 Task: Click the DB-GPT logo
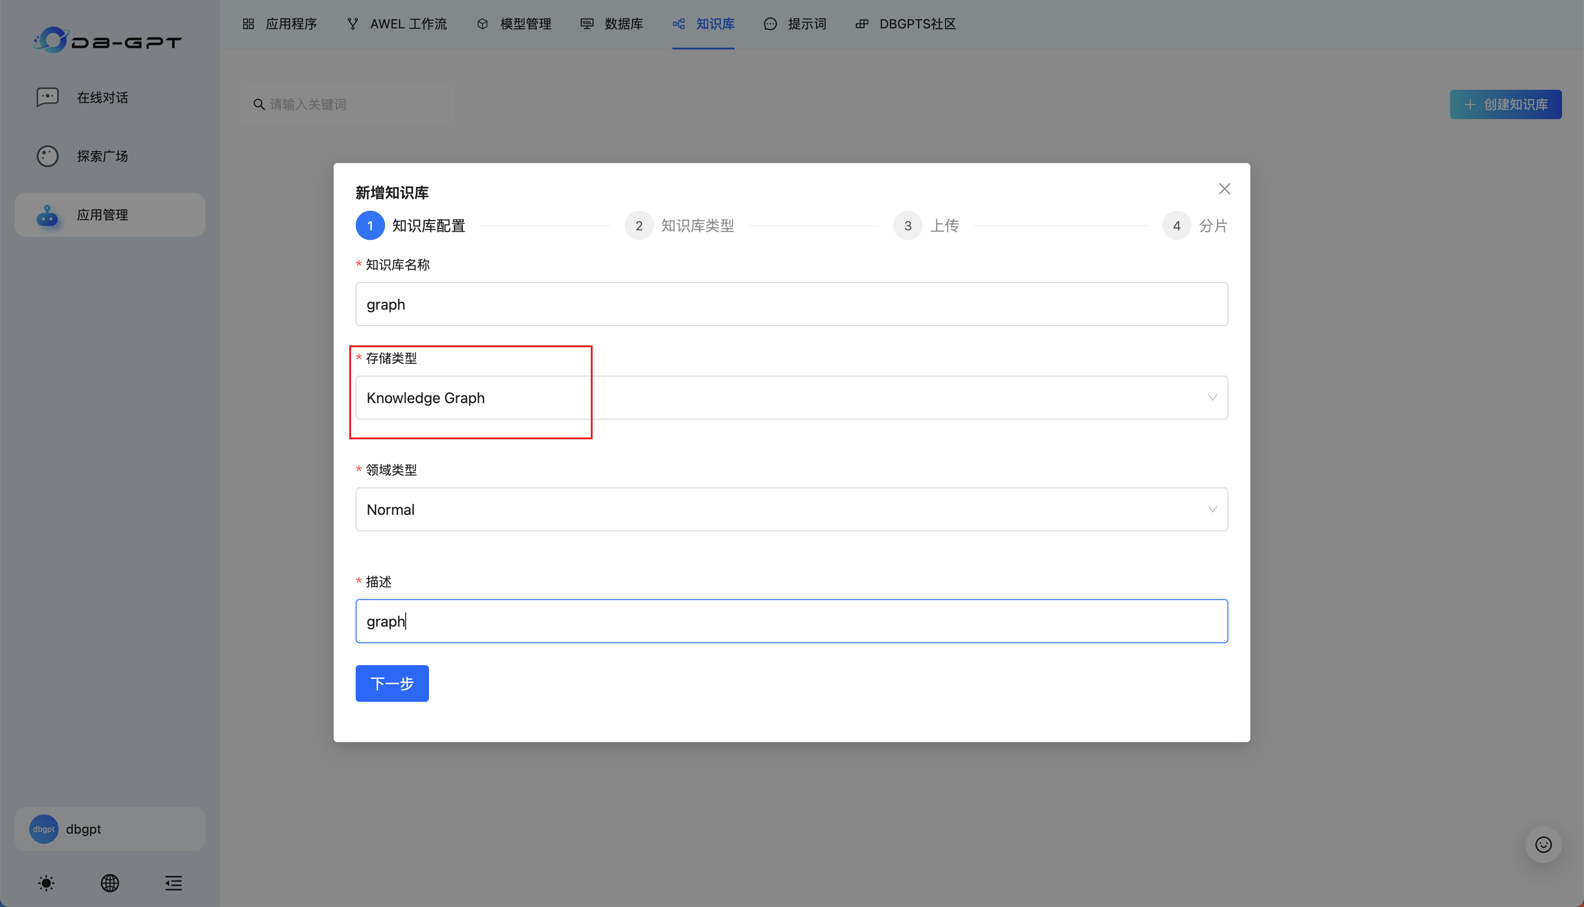pyautogui.click(x=107, y=40)
